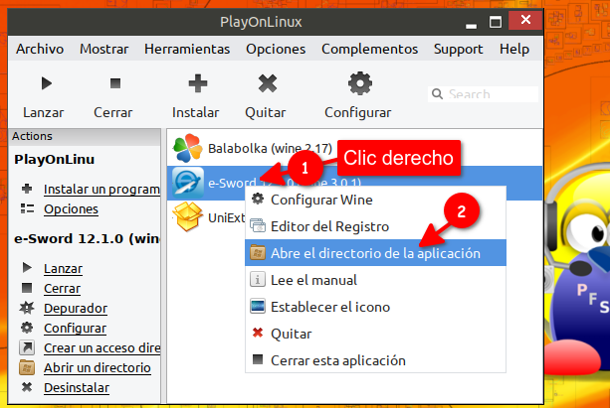This screenshot has width=610, height=408.
Task: Click the Lanzar play icon in toolbar
Action: [x=47, y=83]
